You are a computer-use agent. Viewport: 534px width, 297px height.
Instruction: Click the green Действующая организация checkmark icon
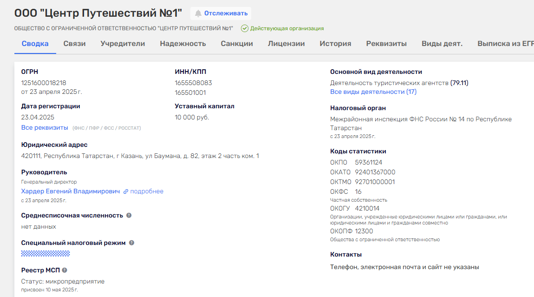245,28
